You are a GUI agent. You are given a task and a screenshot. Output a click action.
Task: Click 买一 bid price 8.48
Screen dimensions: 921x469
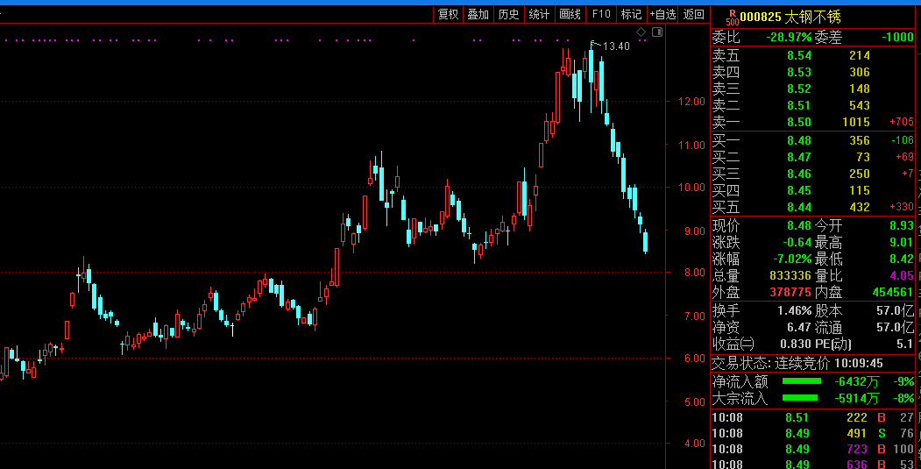(799, 140)
